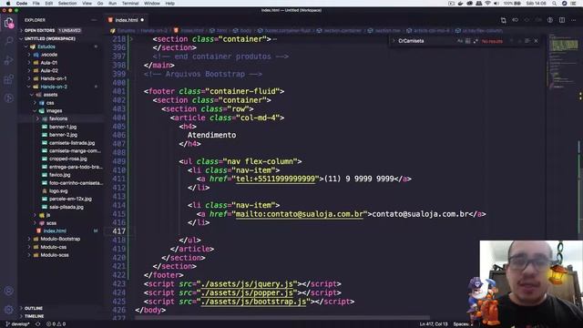Click the volume icon in menu bar
The height and width of the screenshot is (328, 583).
pyautogui.click(x=496, y=4)
